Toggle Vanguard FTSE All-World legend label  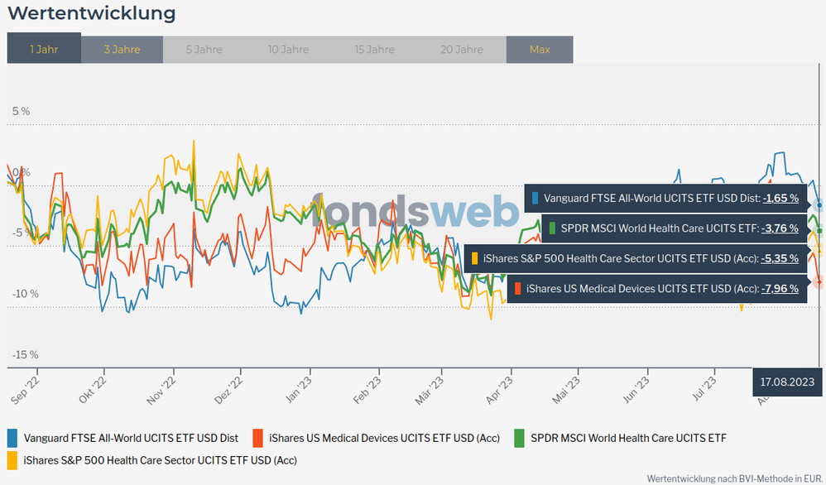pos(131,438)
